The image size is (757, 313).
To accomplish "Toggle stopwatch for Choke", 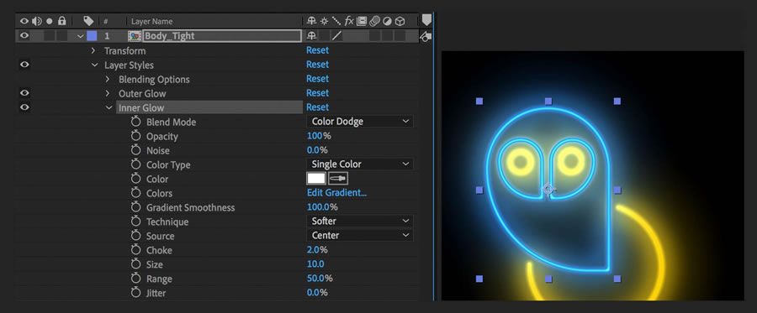I will click(135, 250).
